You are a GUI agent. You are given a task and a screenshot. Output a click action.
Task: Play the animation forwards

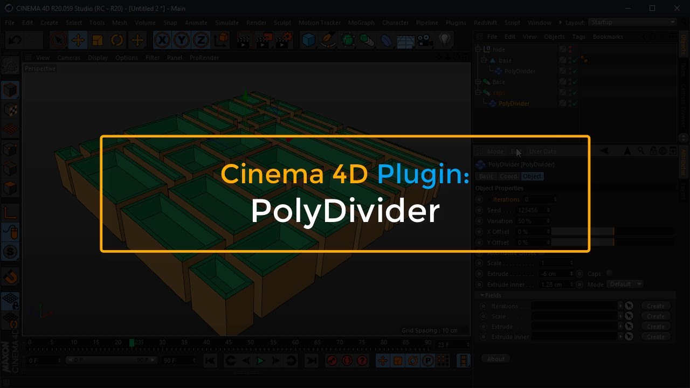pyautogui.click(x=261, y=361)
